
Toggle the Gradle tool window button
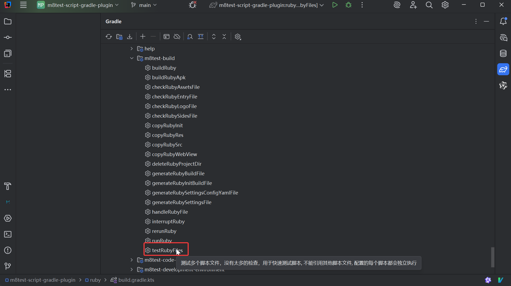click(x=503, y=70)
